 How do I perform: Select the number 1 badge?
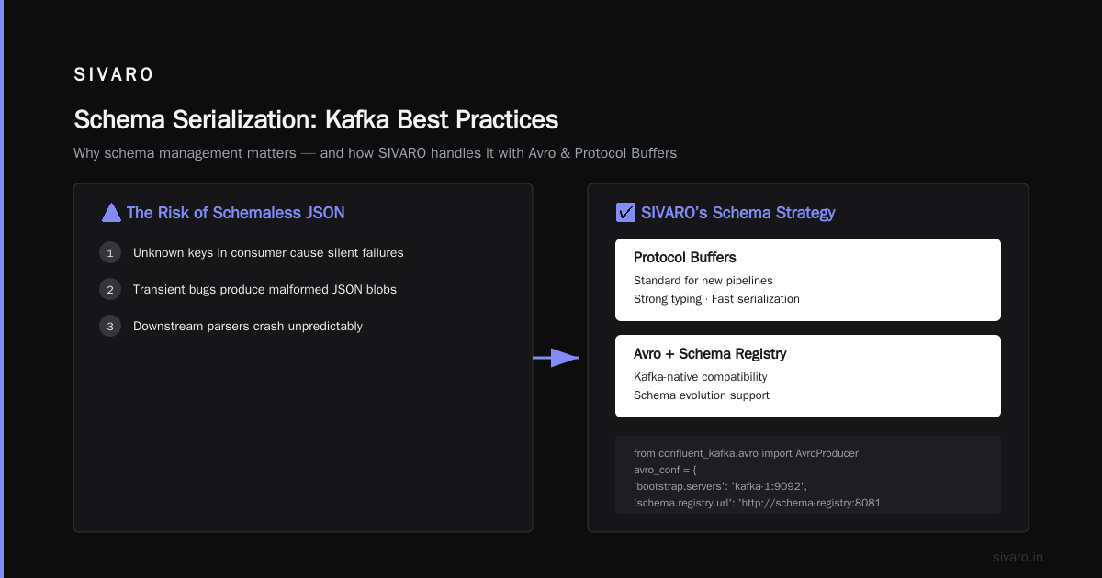(110, 252)
